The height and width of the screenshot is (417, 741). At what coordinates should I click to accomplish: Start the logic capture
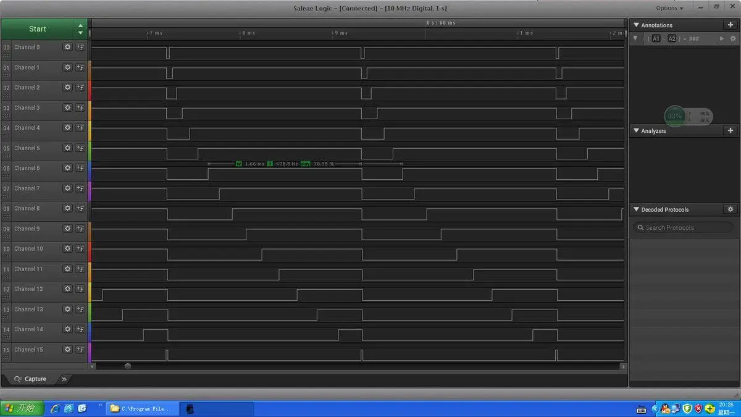[x=37, y=28]
